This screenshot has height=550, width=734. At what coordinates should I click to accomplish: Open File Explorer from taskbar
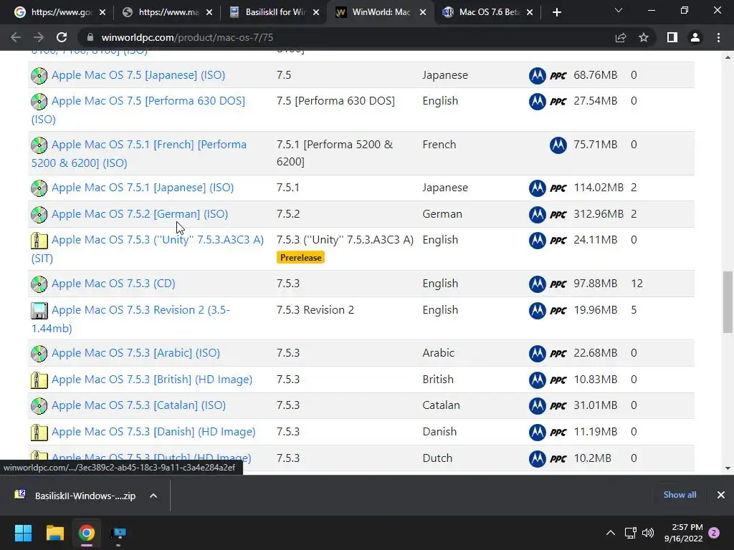point(54,533)
